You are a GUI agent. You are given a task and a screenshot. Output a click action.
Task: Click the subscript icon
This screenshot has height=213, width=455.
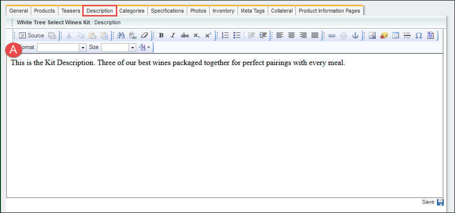point(197,35)
